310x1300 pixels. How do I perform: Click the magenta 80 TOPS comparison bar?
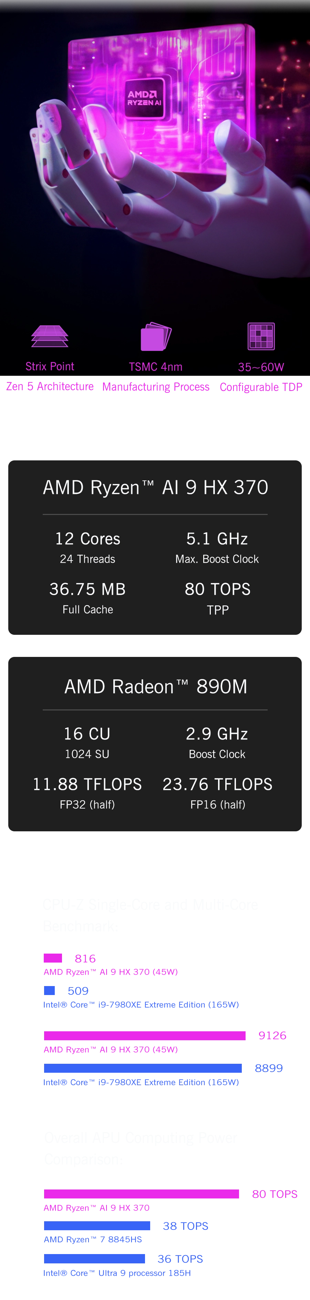[142, 1194]
